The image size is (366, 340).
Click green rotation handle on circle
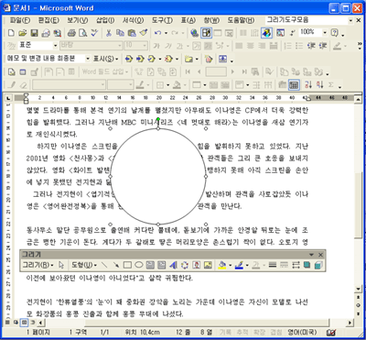click(x=158, y=119)
